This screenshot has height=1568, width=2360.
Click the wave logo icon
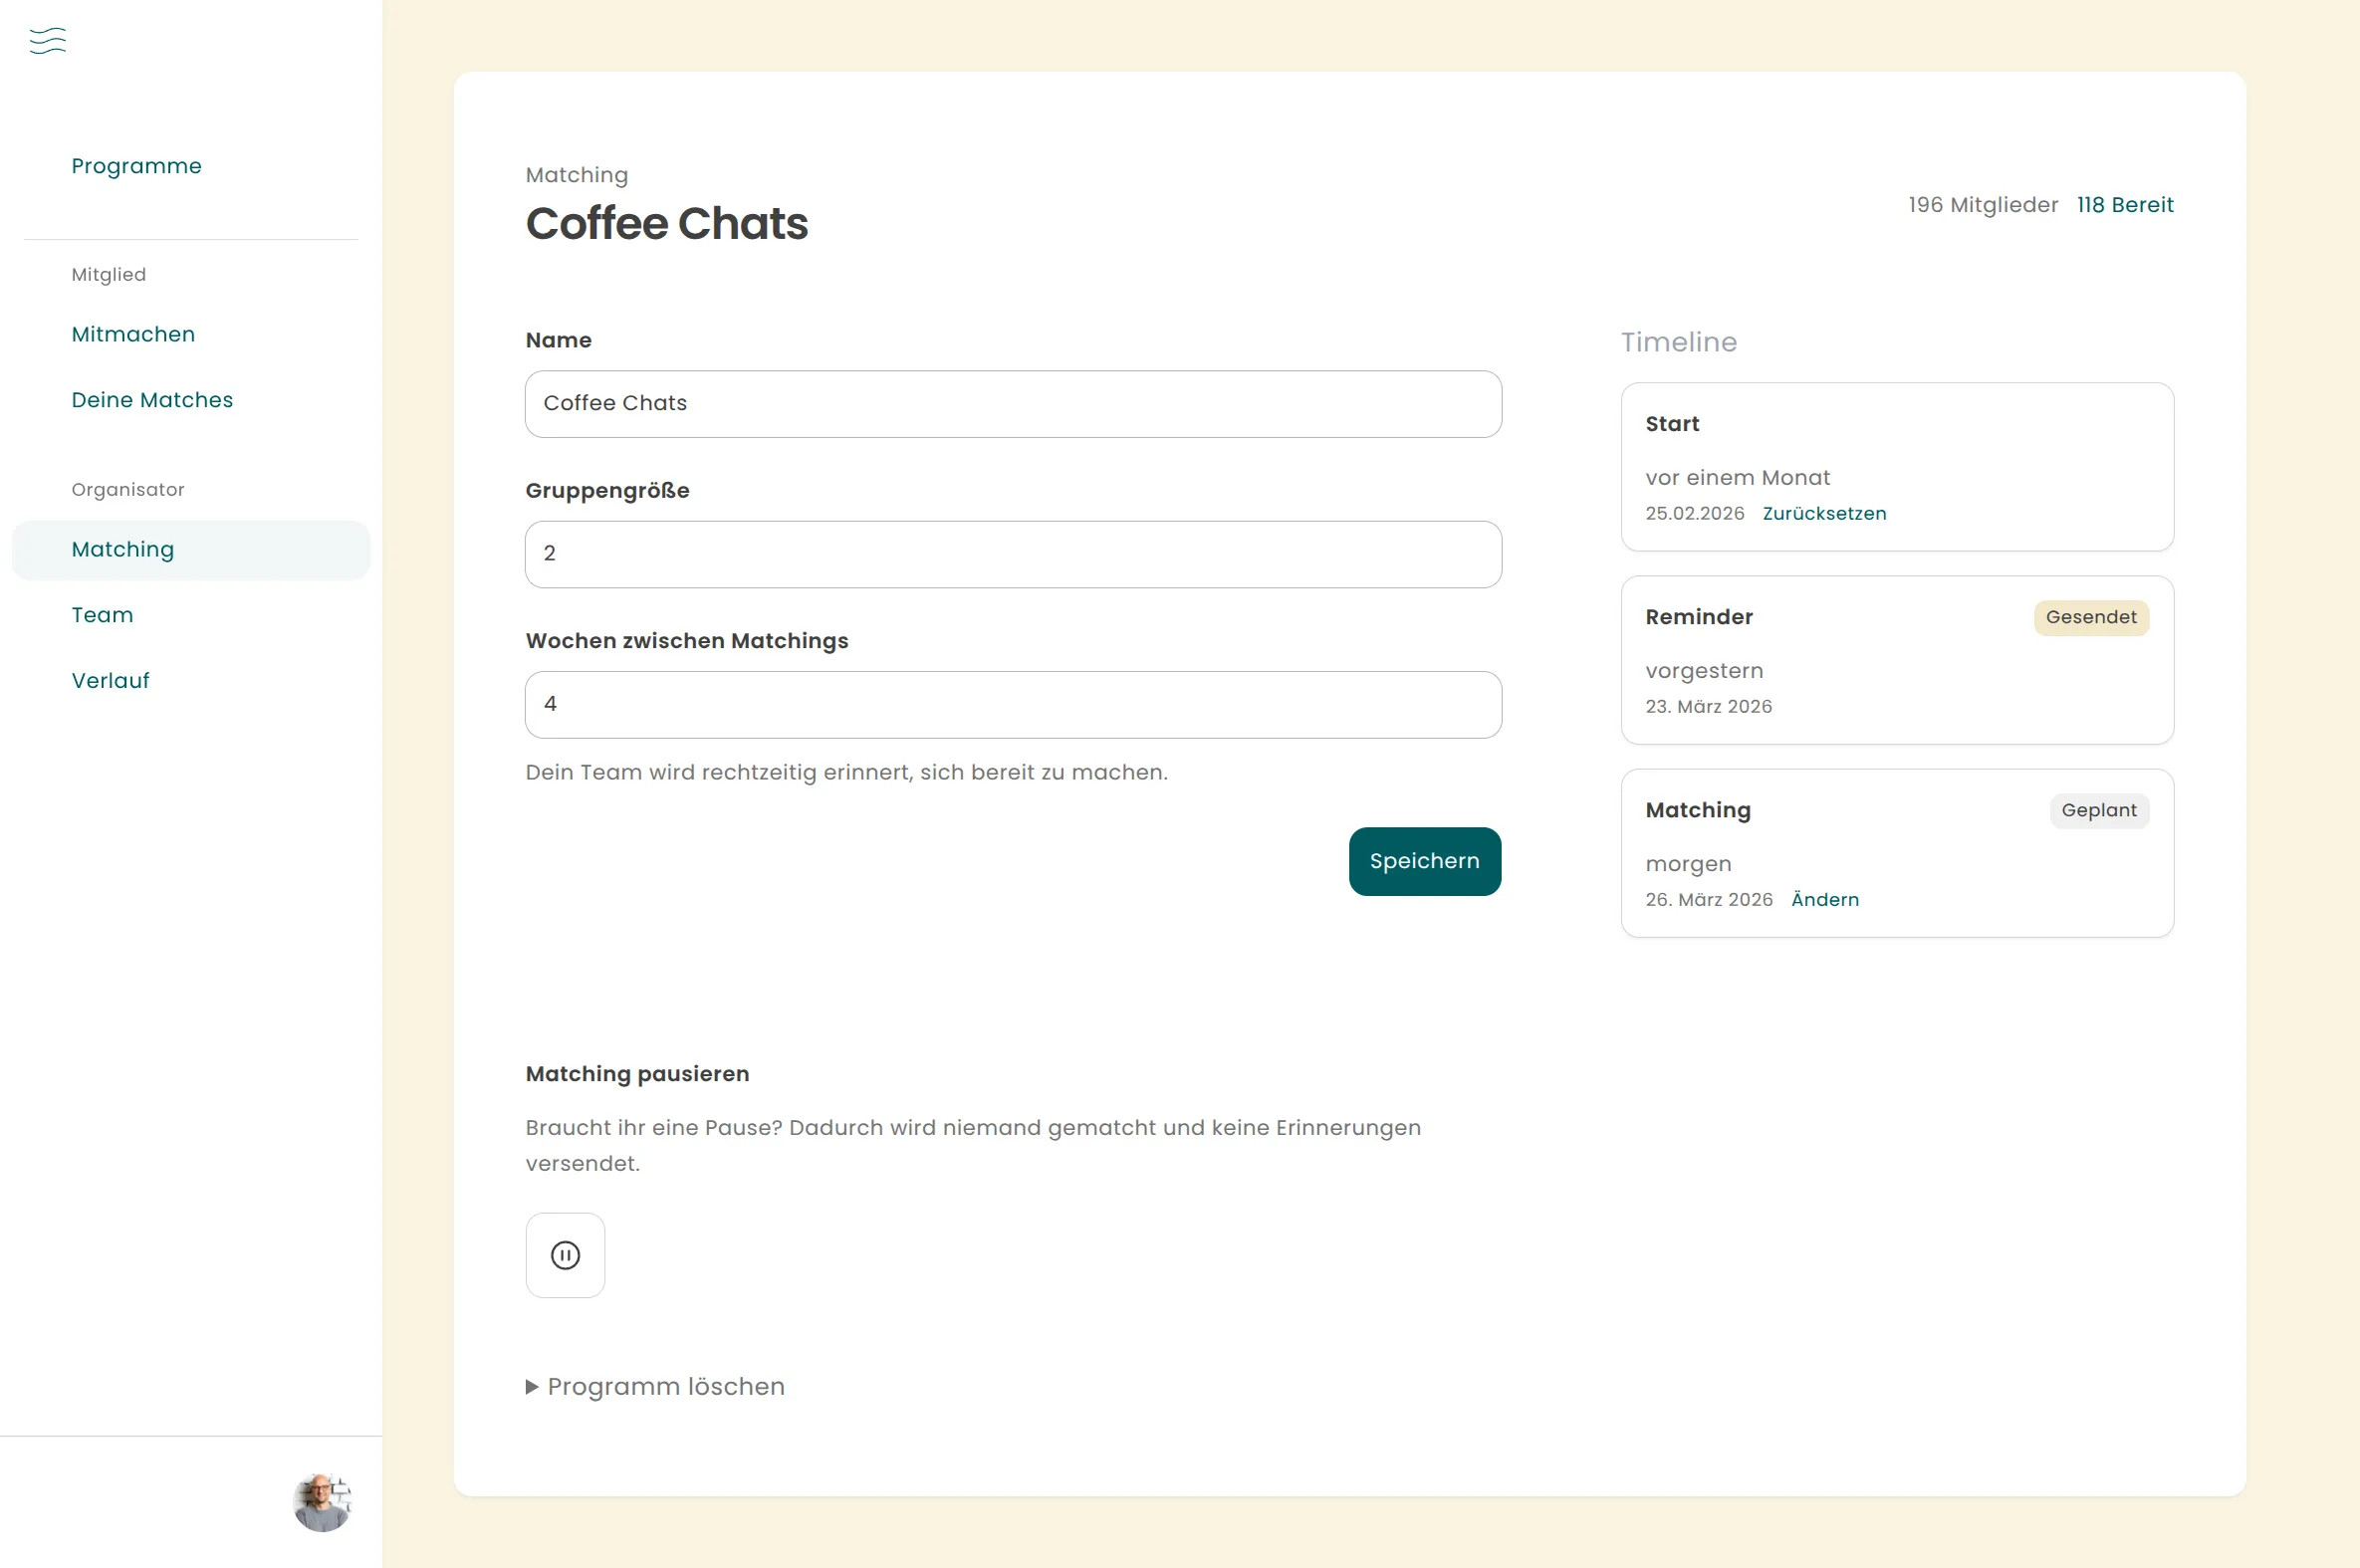click(48, 41)
